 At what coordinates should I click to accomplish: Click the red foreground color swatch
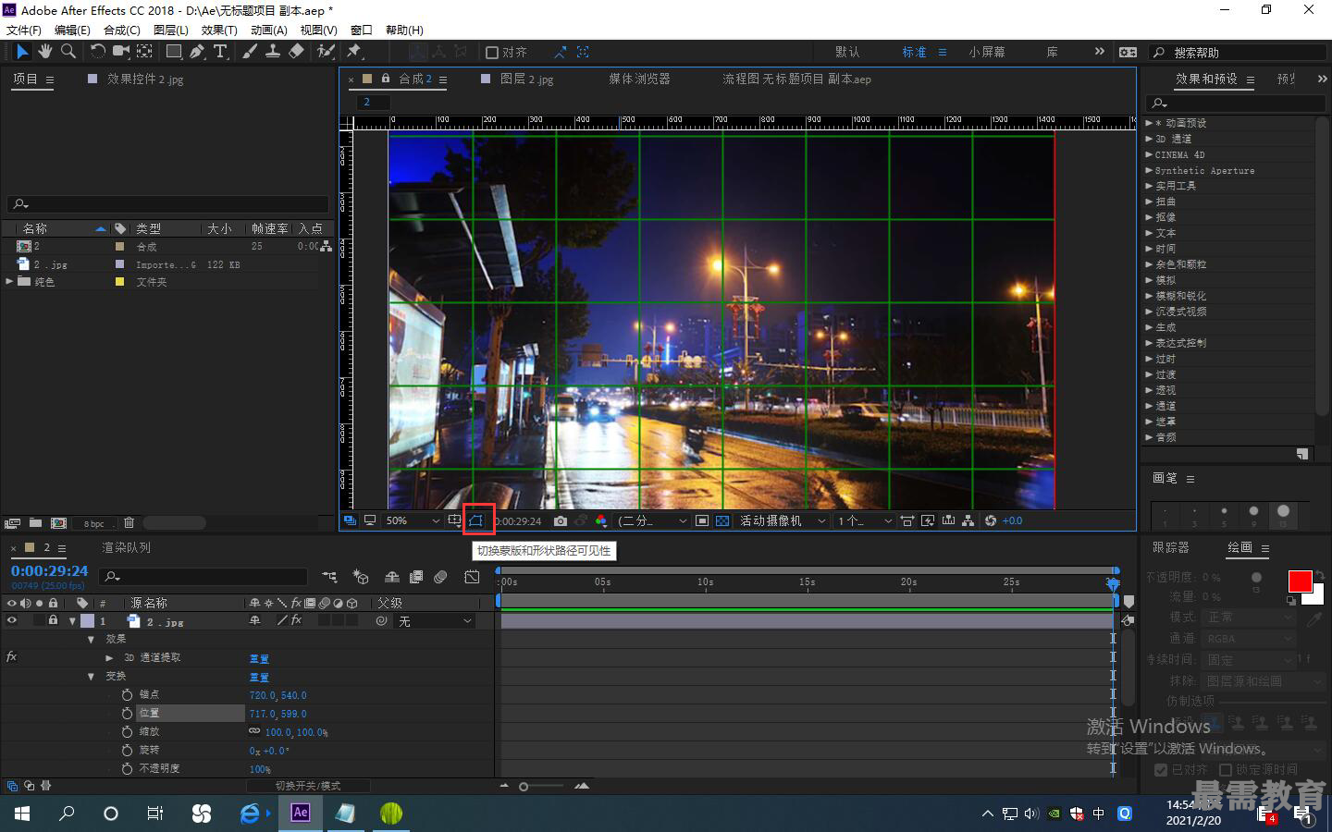click(1300, 581)
